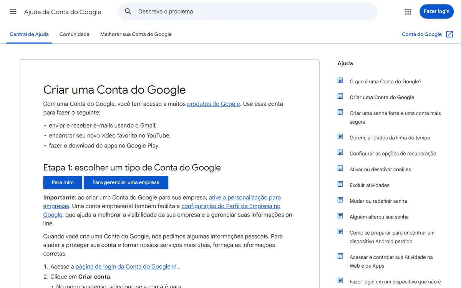
Task: Open Excluir atividades article
Action: point(370,185)
